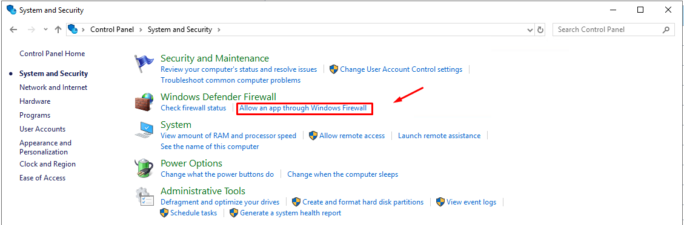Click the System computer monitor icon

[144, 130]
